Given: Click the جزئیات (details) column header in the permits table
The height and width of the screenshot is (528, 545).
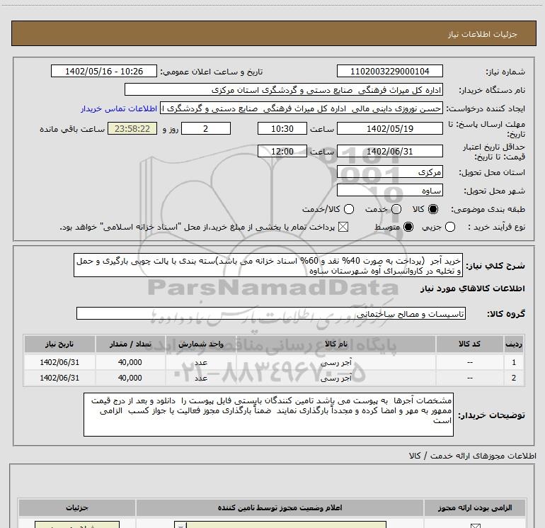Looking at the screenshot, I should 77,508.
